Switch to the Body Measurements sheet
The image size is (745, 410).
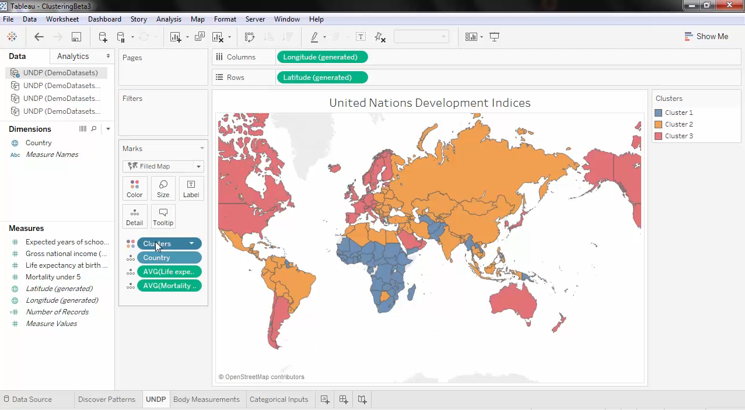pos(207,400)
